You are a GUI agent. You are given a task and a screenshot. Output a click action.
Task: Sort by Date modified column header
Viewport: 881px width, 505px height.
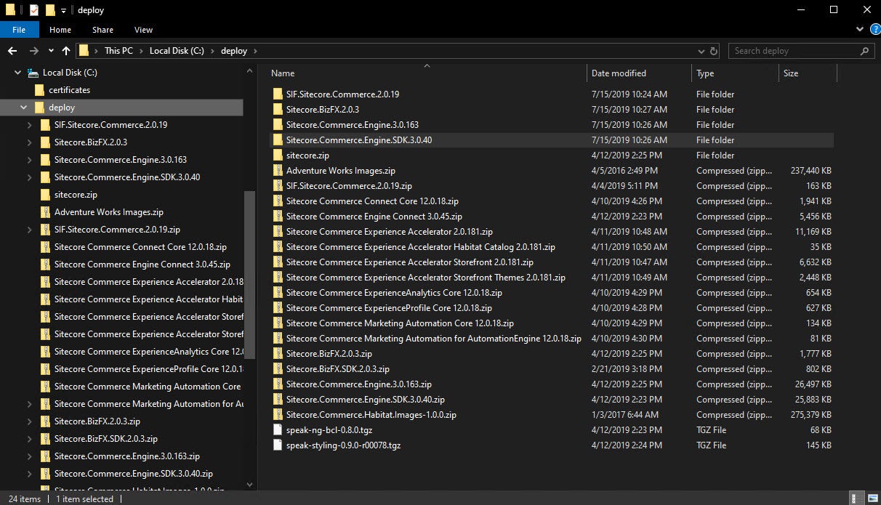[619, 73]
